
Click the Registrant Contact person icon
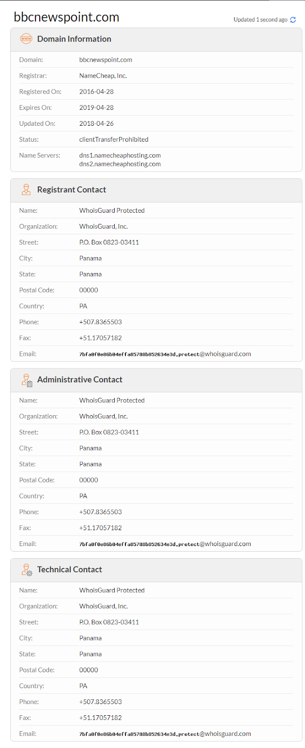click(x=26, y=189)
